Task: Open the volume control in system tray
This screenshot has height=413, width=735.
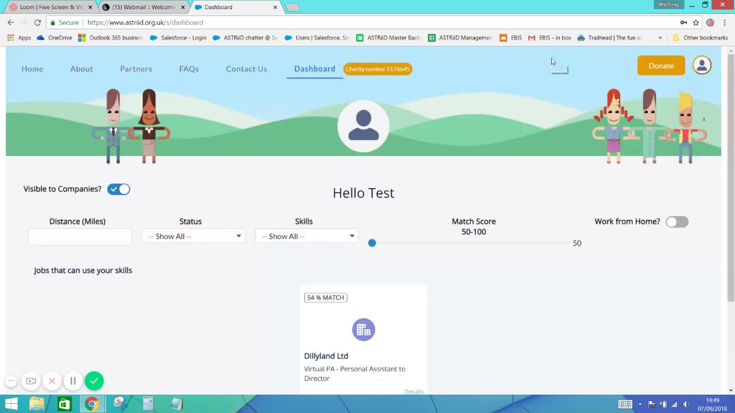Action: (686, 404)
